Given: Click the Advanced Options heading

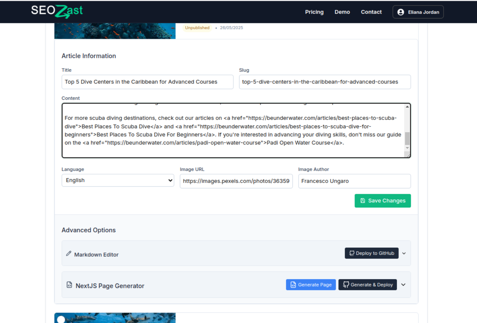Looking at the screenshot, I should (88, 230).
